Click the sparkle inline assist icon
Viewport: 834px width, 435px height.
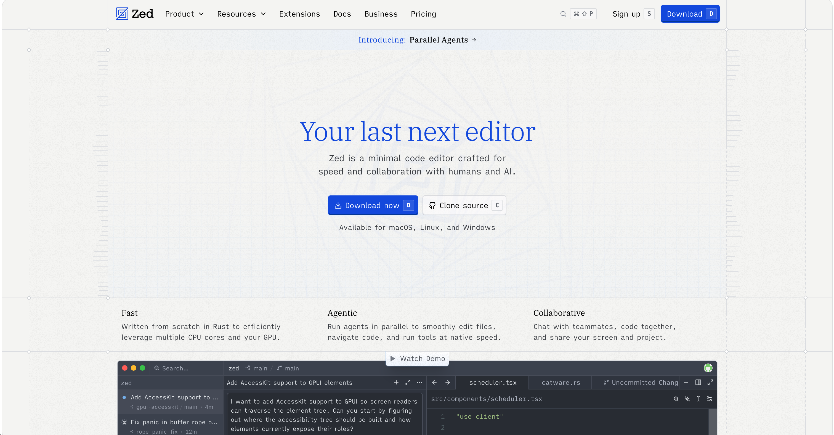[687, 399]
